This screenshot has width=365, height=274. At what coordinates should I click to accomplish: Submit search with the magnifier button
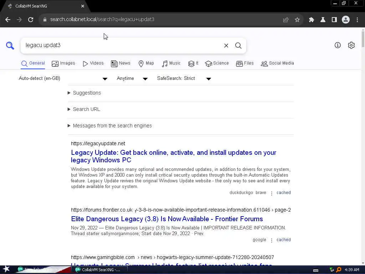[238, 46]
